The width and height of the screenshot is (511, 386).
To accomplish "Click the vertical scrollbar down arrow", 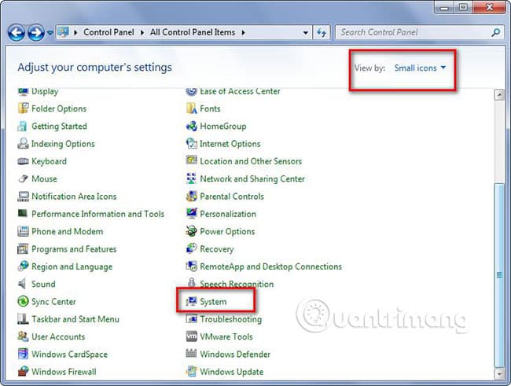I will coord(499,373).
